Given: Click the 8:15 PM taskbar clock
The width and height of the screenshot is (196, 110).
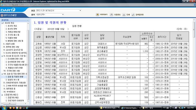Looking at the screenshot, I should (191, 108).
